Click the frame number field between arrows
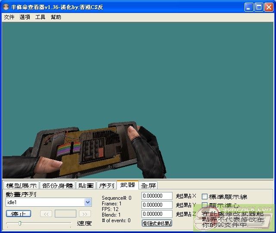 [x=66, y=214]
